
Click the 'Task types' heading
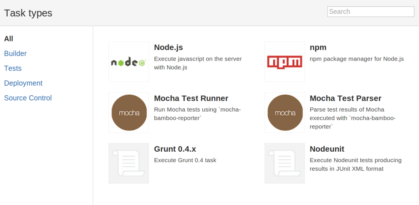tap(28, 13)
